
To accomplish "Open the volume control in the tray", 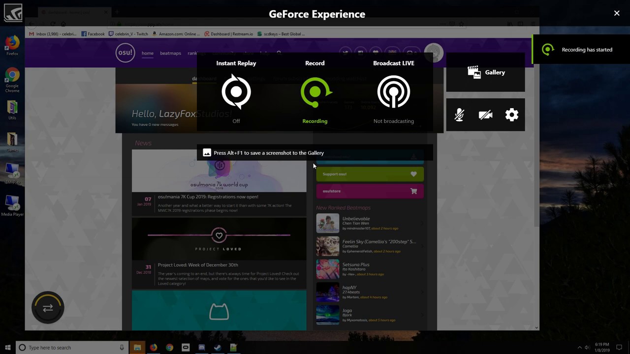I will 587,348.
